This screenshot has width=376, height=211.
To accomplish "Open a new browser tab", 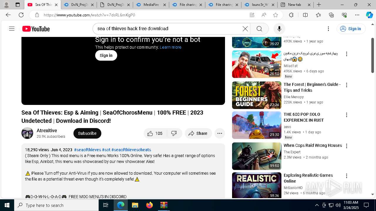I will click(x=319, y=5).
